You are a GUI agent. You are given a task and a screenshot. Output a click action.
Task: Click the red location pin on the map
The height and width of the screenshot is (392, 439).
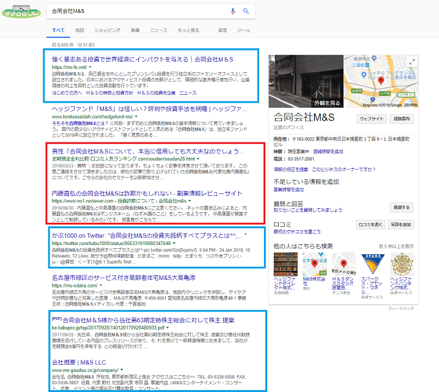pyautogui.click(x=381, y=81)
